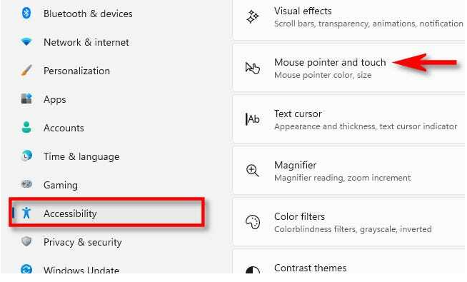Viewport: 467px width, 282px height.
Task: Click the Accessibility figure icon
Action: pos(26,213)
